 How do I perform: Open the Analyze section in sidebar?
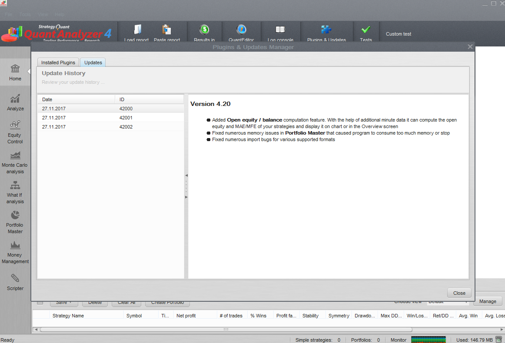pos(15,102)
